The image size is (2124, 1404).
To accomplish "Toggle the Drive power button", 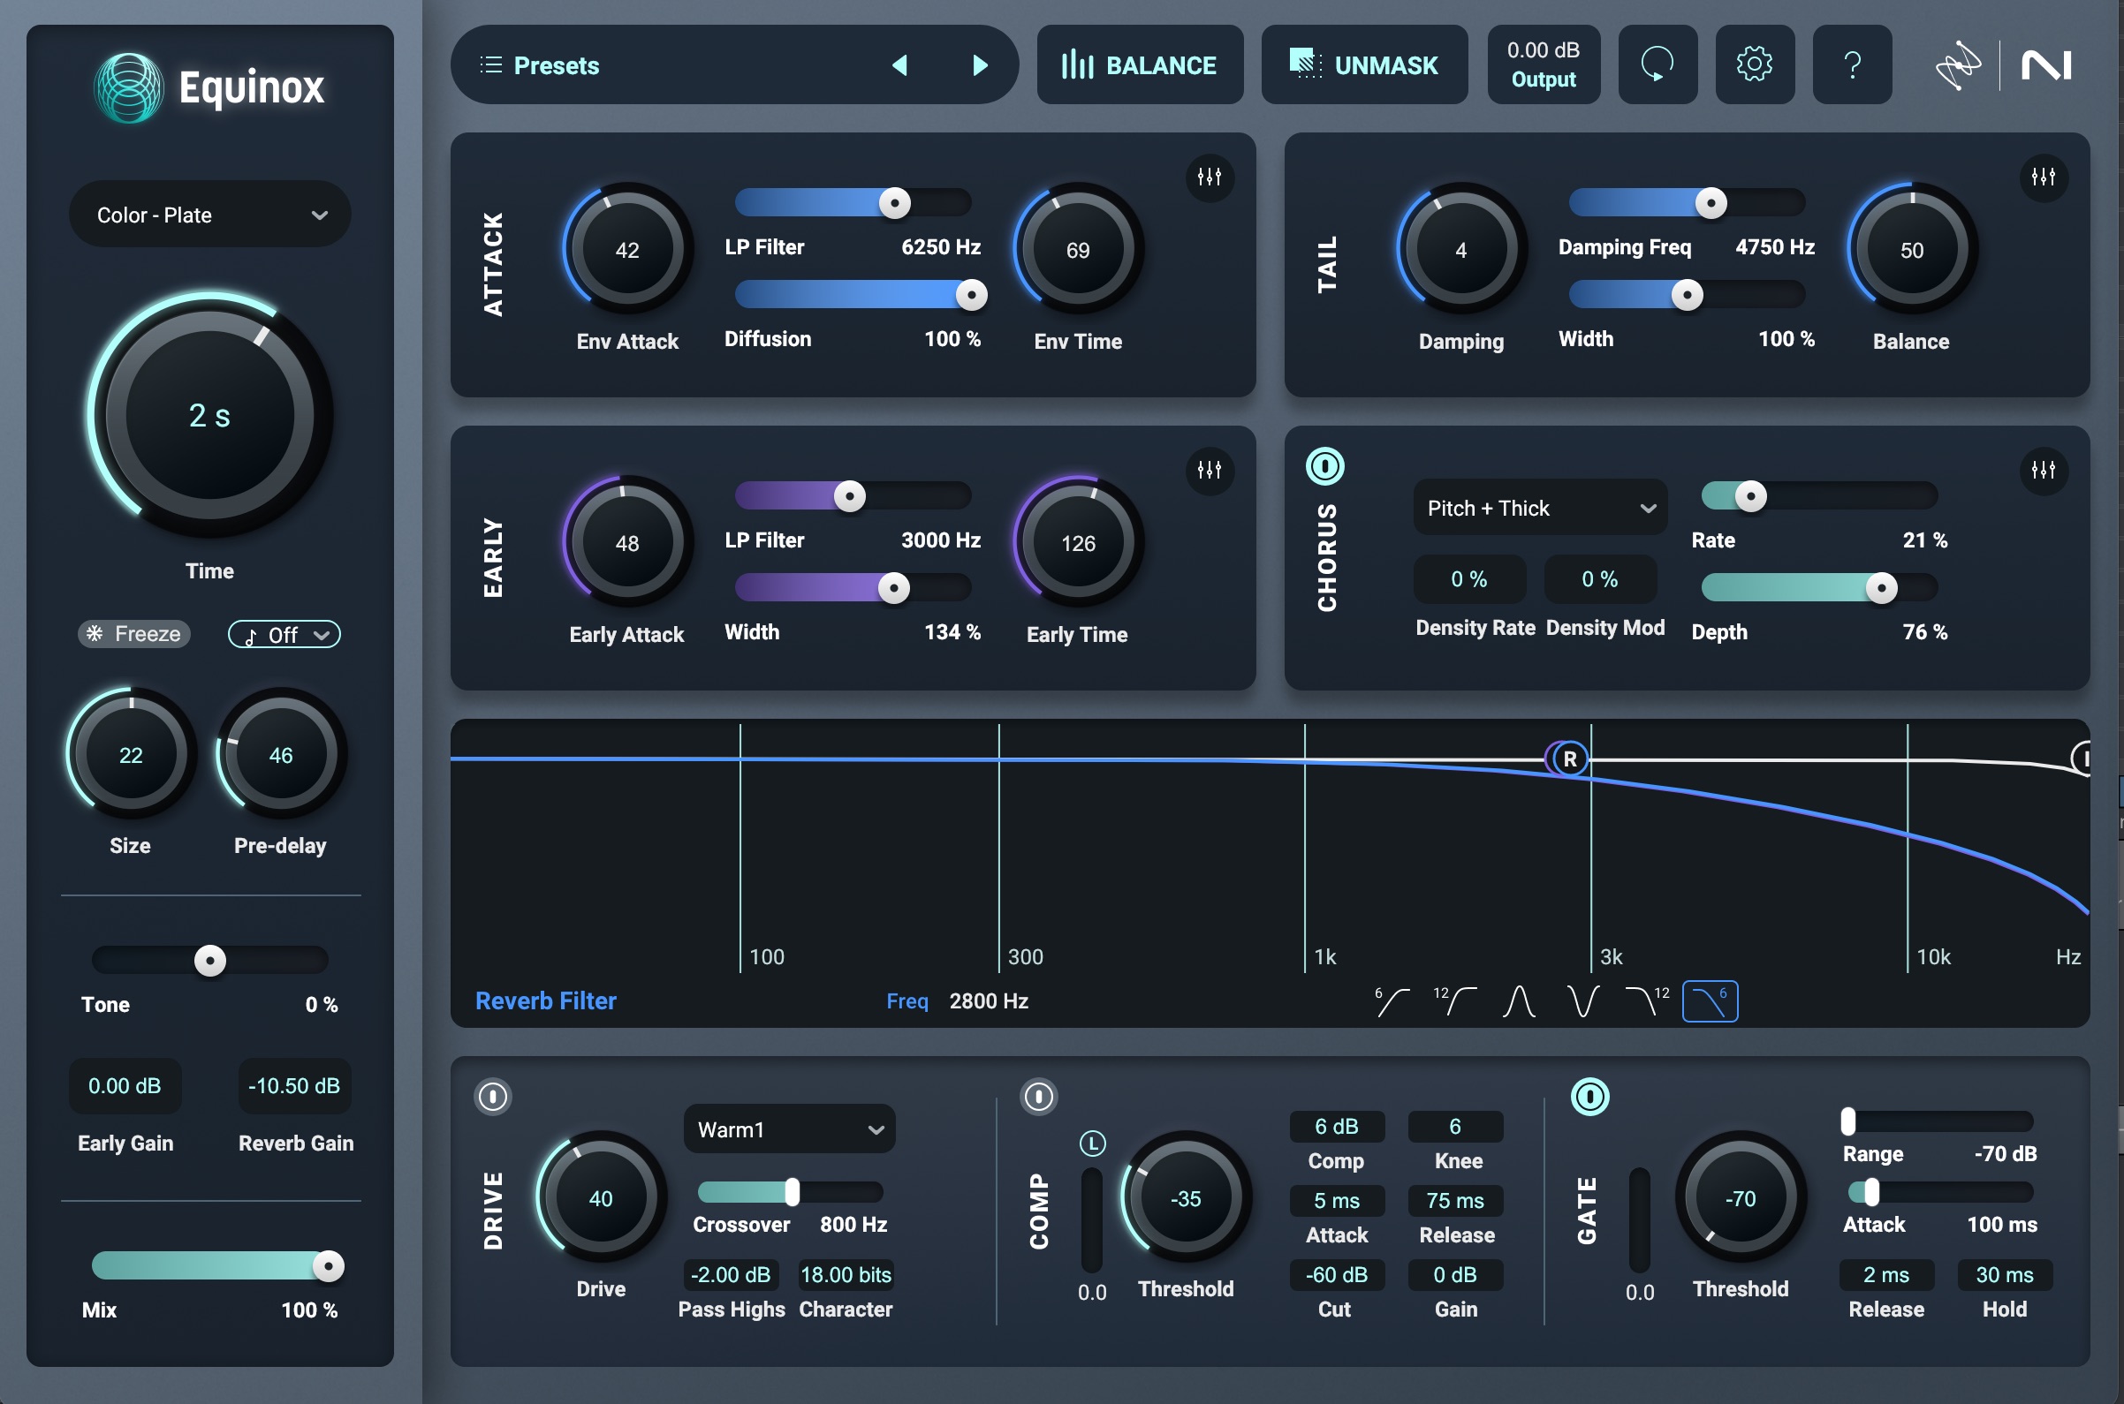I will [x=493, y=1096].
